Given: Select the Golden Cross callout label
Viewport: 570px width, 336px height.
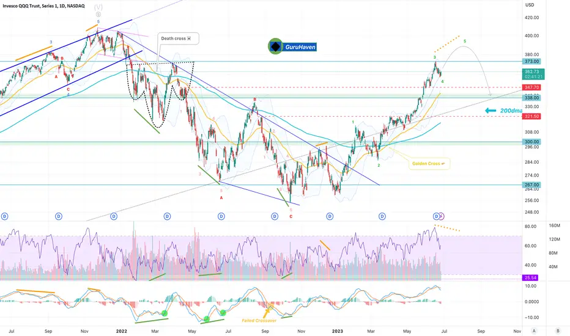Looking at the screenshot, I should 429,164.
